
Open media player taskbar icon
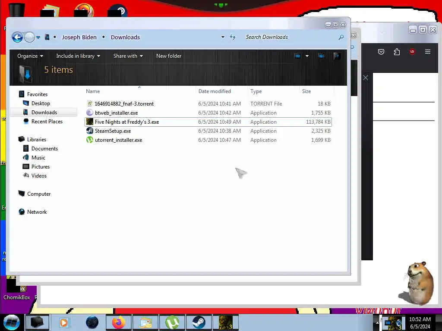coord(64,322)
